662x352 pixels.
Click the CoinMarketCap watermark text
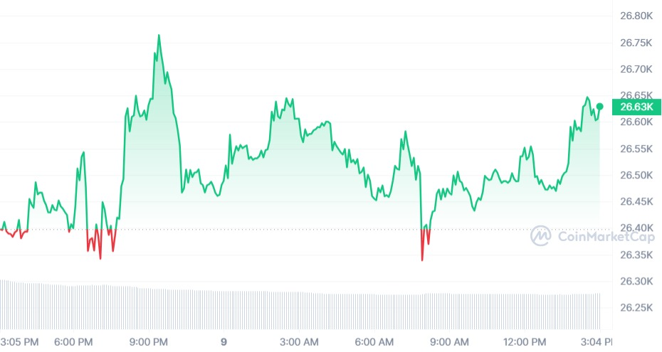tap(605, 236)
